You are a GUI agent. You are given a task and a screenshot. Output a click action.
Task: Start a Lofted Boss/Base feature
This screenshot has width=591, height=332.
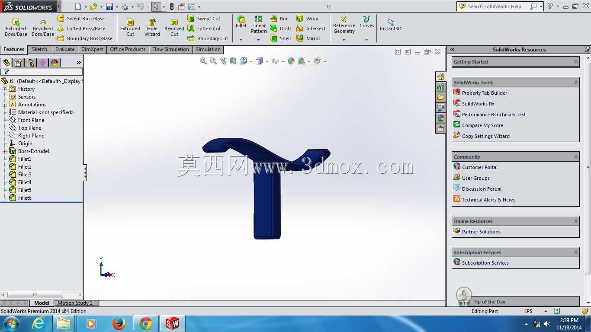pos(81,29)
